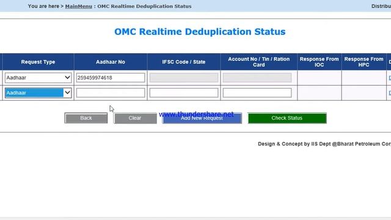Open the MainMenu breadcrumb link
This screenshot has width=391, height=220.
(x=79, y=6)
